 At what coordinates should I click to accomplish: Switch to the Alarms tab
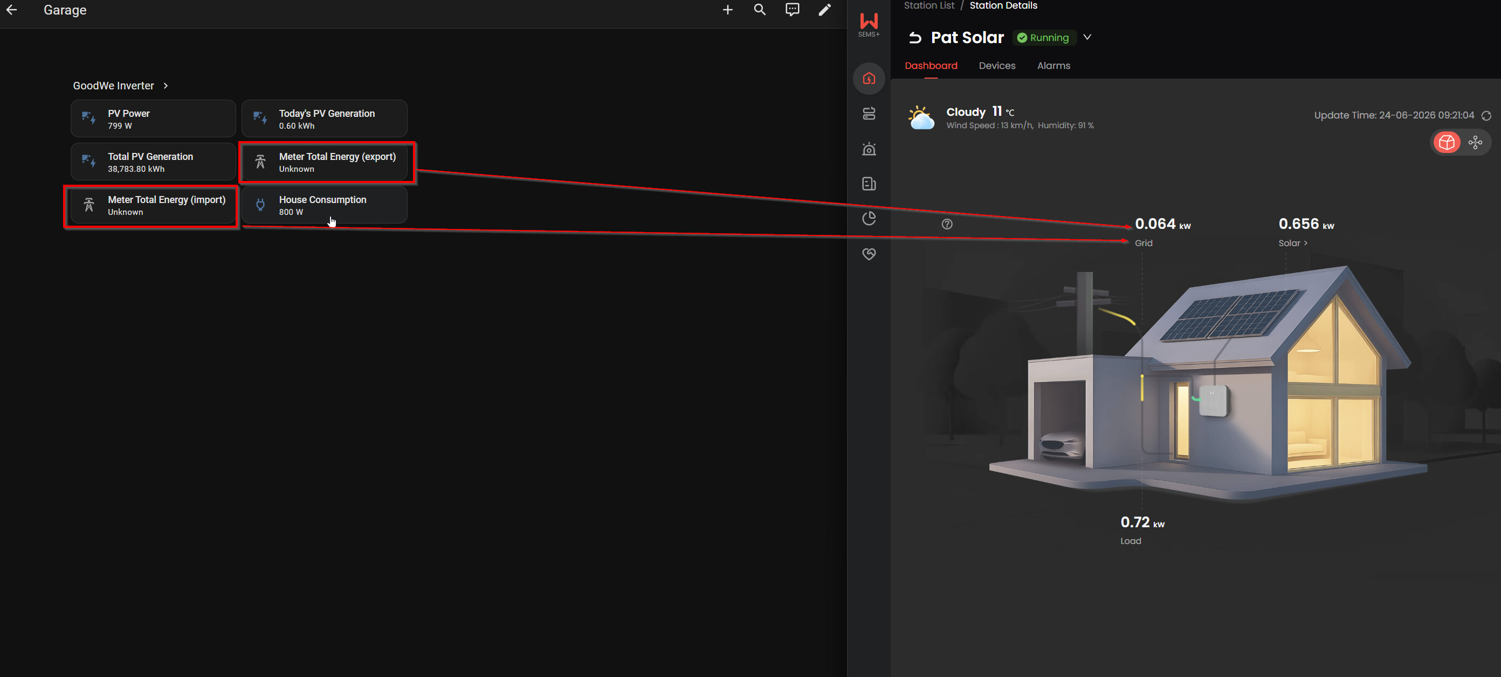tap(1054, 66)
